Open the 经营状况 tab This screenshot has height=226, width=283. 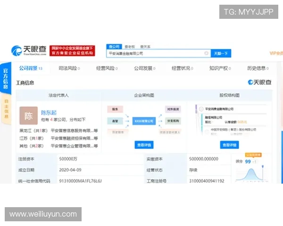(182, 68)
